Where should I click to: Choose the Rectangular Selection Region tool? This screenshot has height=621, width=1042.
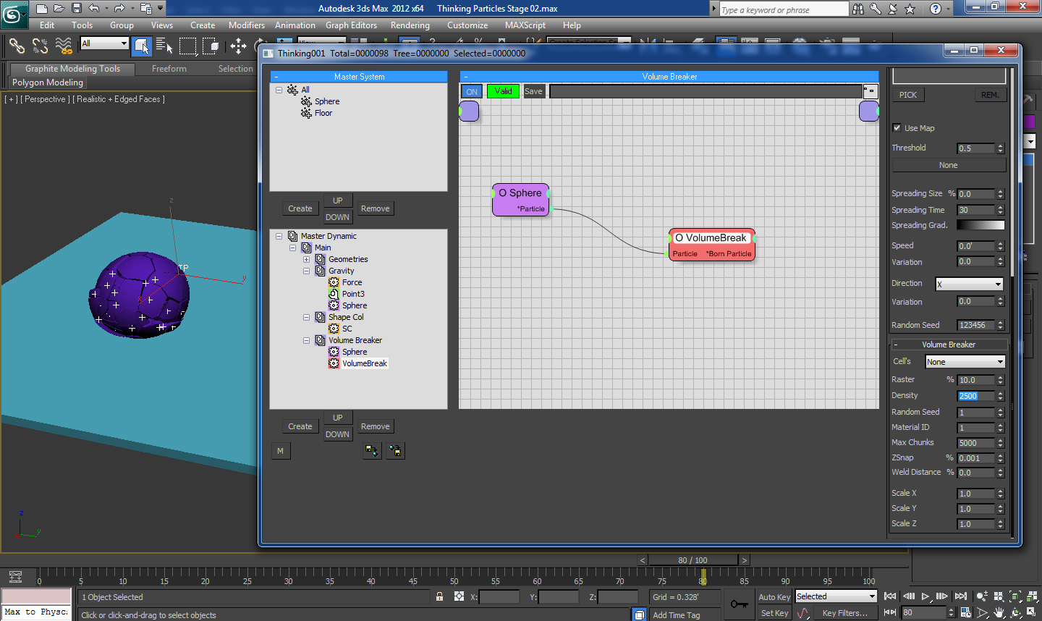[187, 46]
